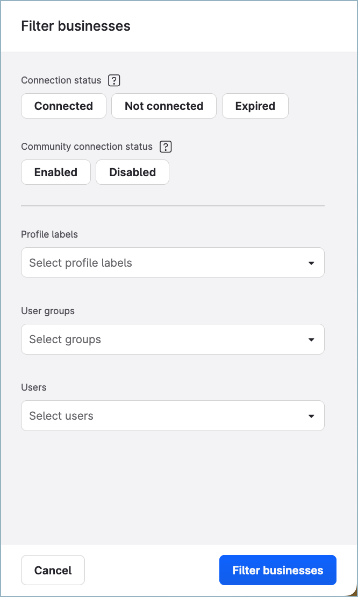Click the Users field label
Screen dimensions: 358x597
pyautogui.click(x=34, y=387)
